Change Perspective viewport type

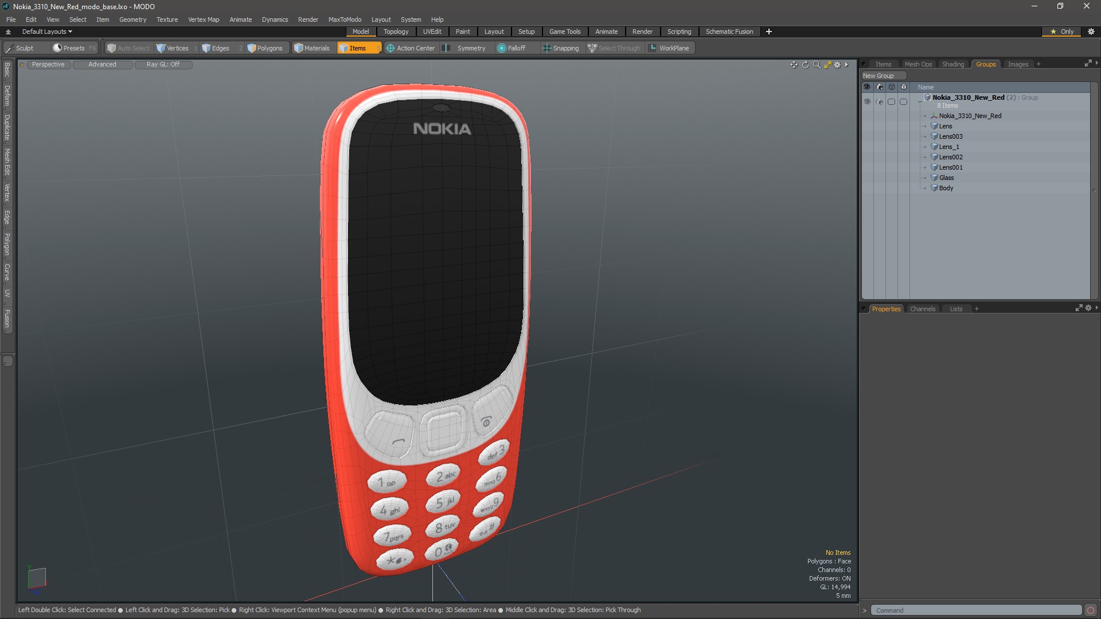(48, 64)
